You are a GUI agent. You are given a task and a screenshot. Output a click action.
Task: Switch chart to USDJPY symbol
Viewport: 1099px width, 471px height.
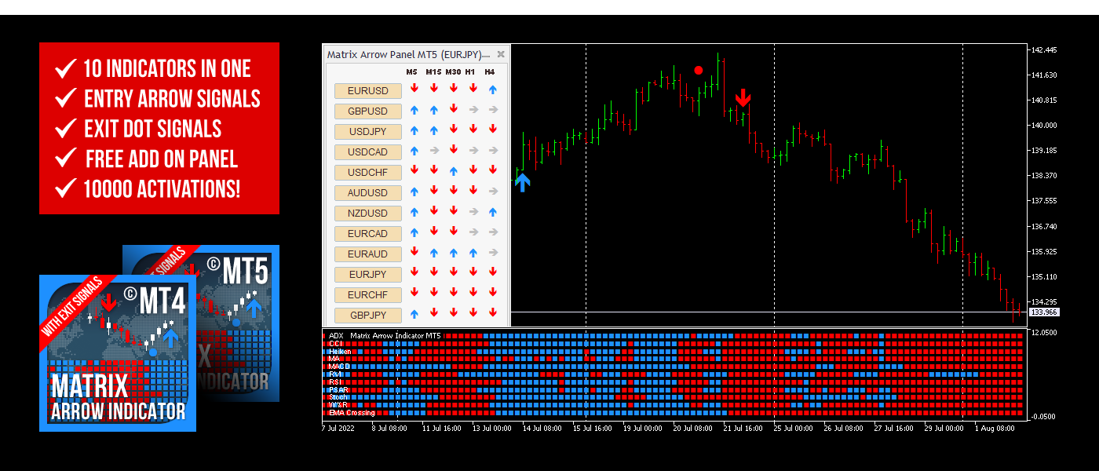[368, 131]
